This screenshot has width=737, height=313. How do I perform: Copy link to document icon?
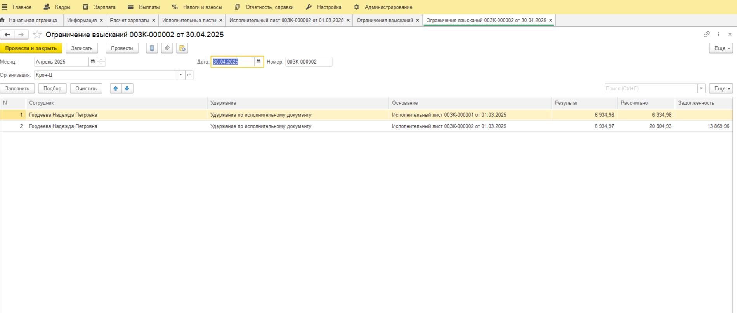coord(706,35)
